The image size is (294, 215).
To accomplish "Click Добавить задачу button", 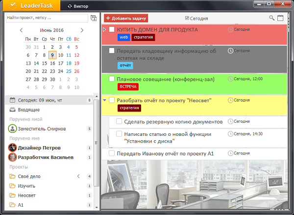I will [126, 18].
